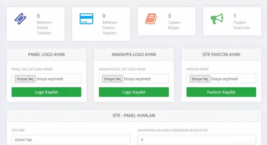Image resolution: width=267 pixels, height=145 pixels.
Task: Click the Toplam Bloglar label
Action: (174, 25)
